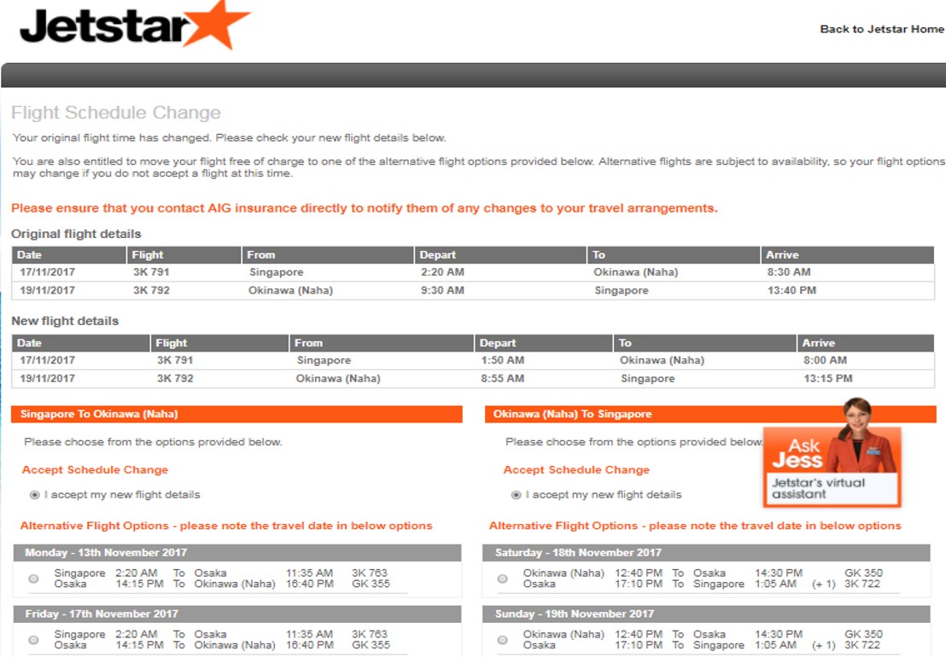Screen dimensions: 946x657
Task: Click the Jetstar logo
Action: click(135, 26)
